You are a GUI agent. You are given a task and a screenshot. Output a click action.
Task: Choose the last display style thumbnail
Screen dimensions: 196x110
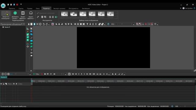pyautogui.click(x=110, y=14)
